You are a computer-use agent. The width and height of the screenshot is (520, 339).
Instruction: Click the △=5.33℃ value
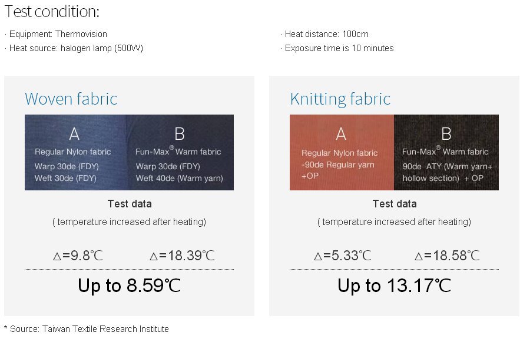343,256
